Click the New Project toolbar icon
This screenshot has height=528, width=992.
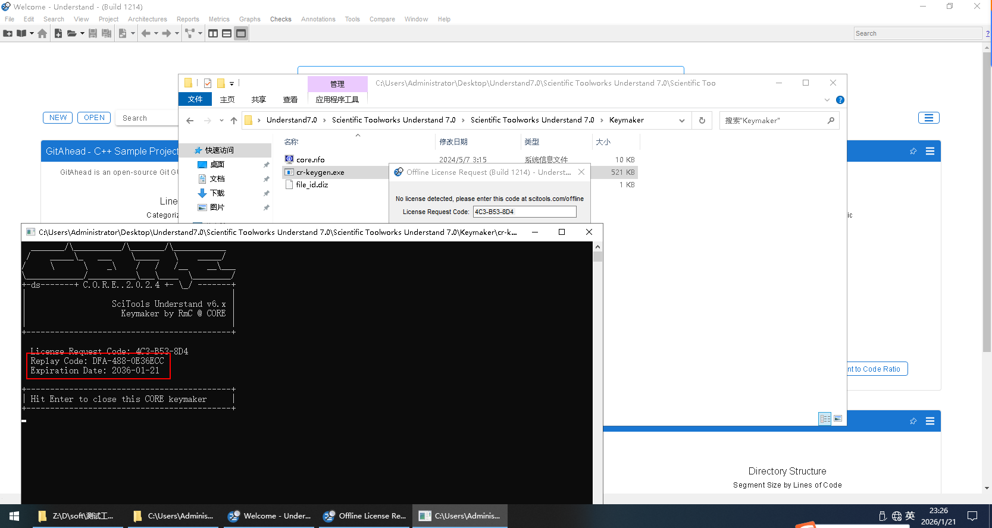coord(8,33)
